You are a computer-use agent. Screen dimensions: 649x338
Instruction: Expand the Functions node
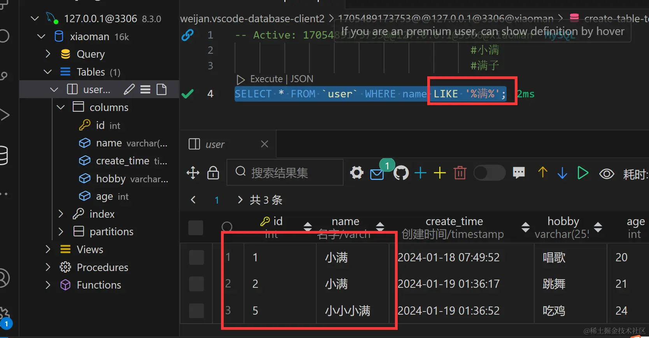point(48,285)
